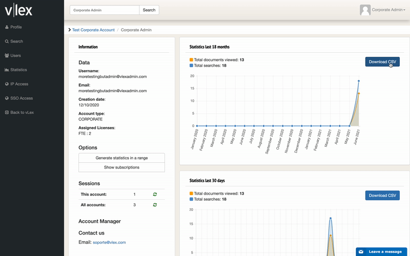The height and width of the screenshot is (256, 410).
Task: Click the envelope icon in Leave a message
Action: point(361,251)
